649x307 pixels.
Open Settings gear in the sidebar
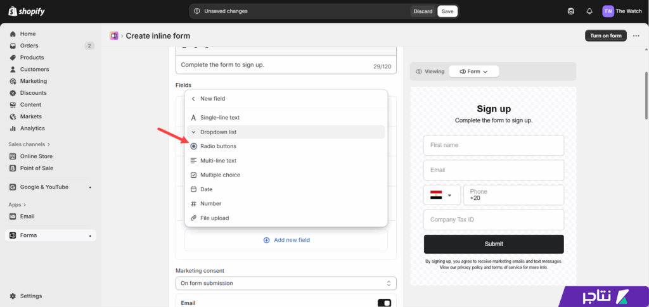point(13,296)
